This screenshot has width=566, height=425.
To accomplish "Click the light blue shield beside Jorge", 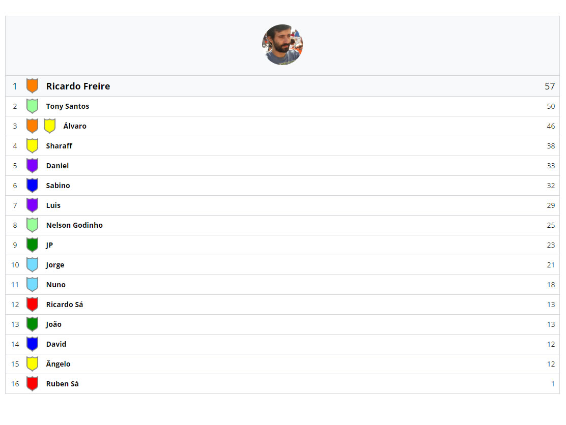I will click(32, 265).
